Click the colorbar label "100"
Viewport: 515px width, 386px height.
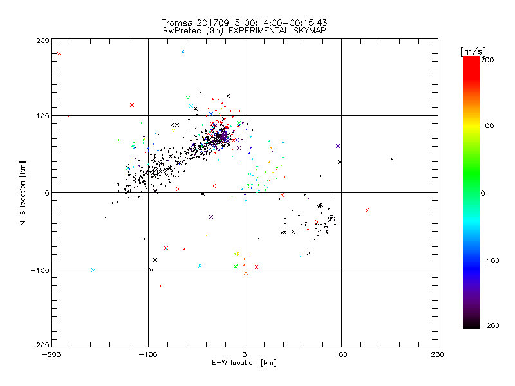[x=487, y=125]
